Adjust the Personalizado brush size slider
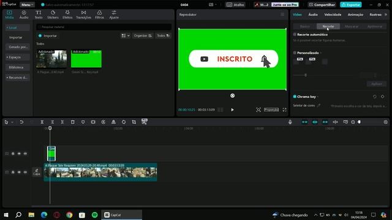Image resolution: width=392 pixels, height=220 pixels. 306,75
